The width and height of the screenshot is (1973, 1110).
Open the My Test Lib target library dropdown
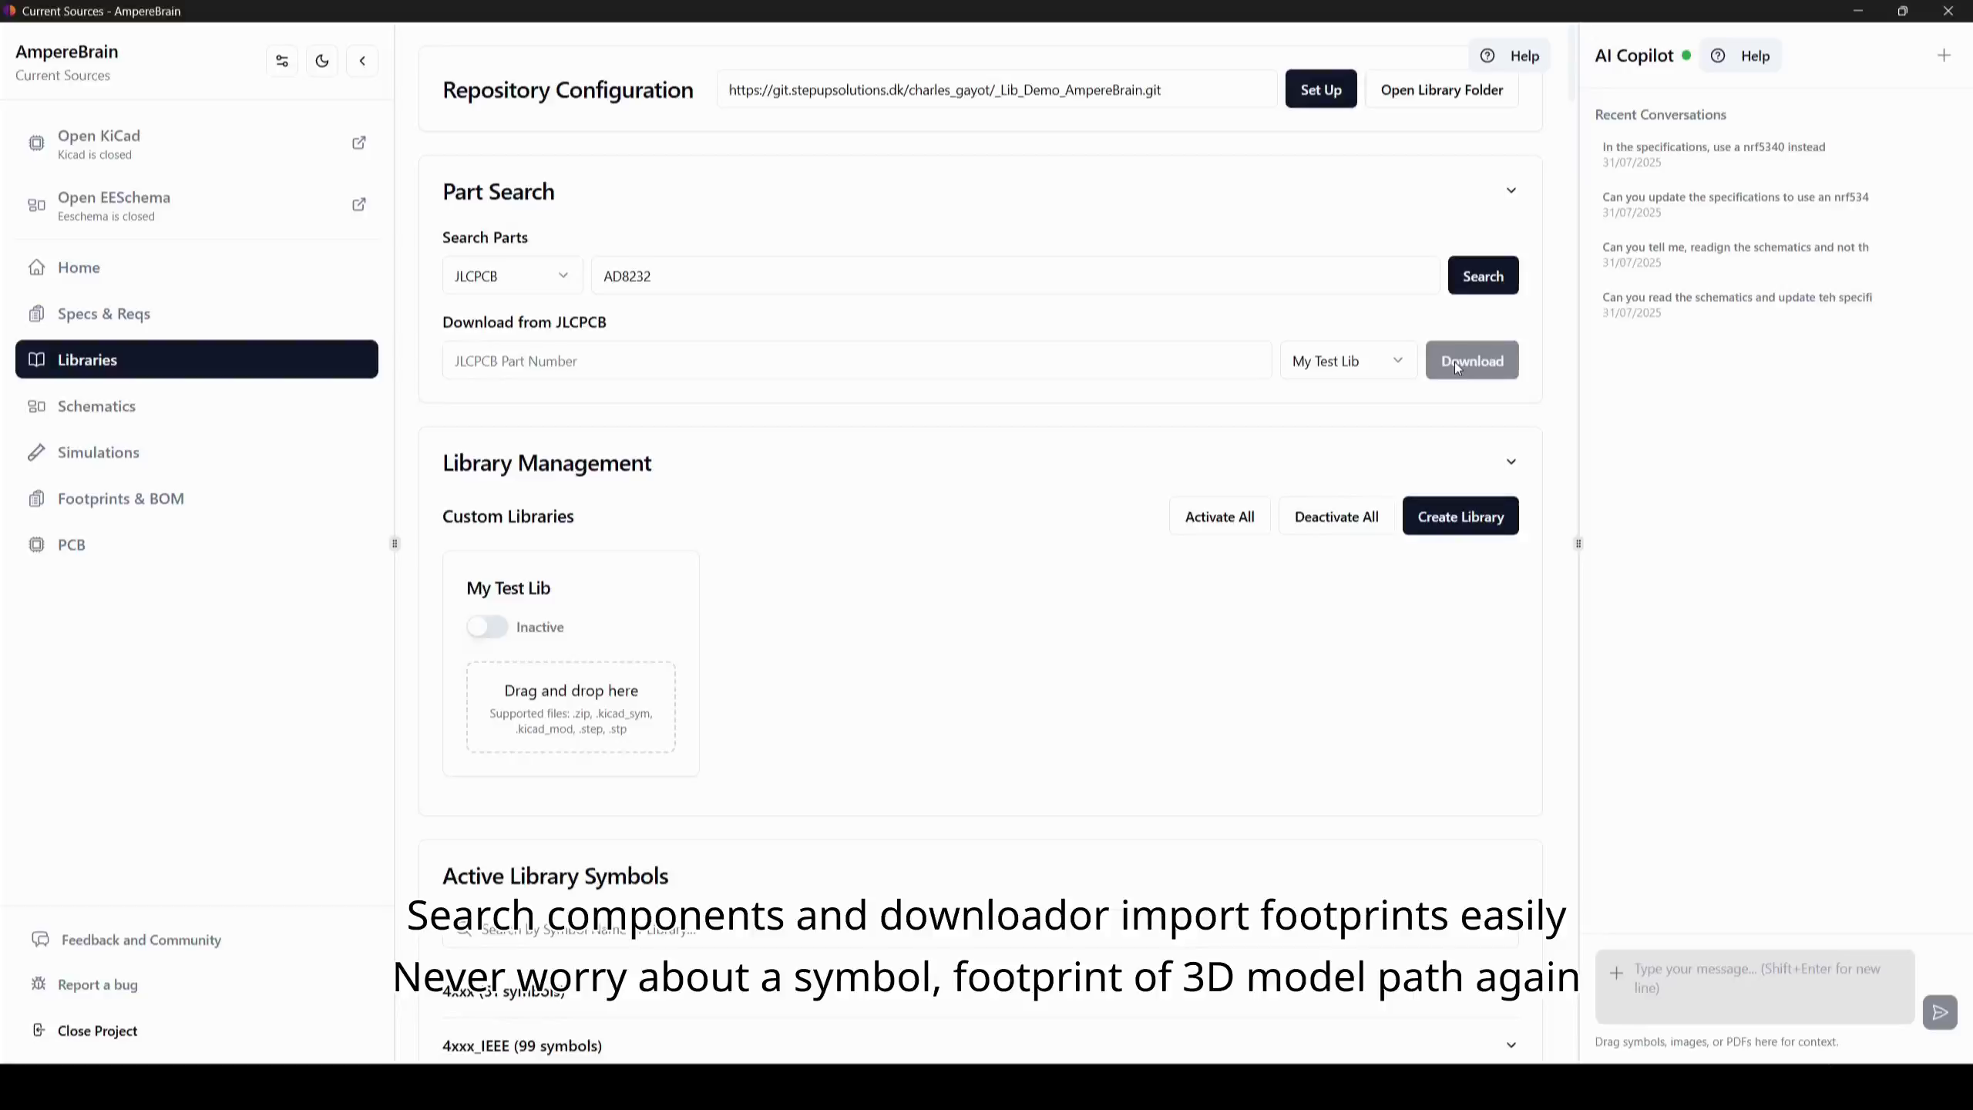1349,361
